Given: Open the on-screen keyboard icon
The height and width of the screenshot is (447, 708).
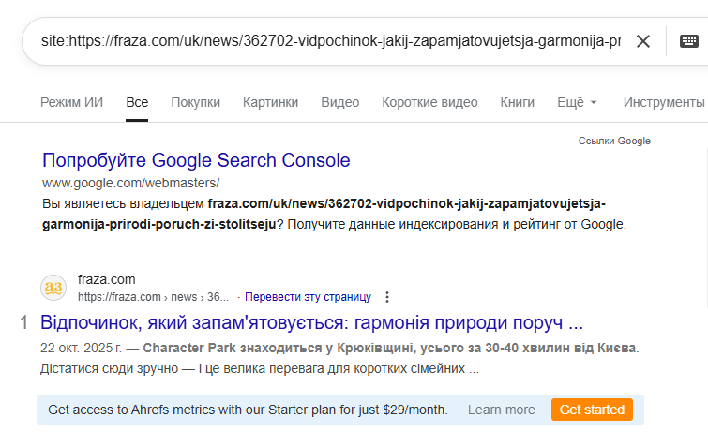Looking at the screenshot, I should point(689,41).
